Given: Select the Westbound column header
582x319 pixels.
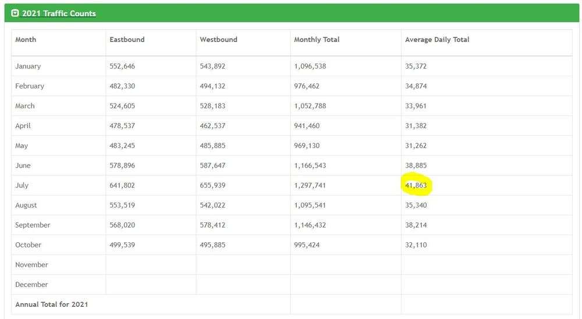Looking at the screenshot, I should (218, 40).
